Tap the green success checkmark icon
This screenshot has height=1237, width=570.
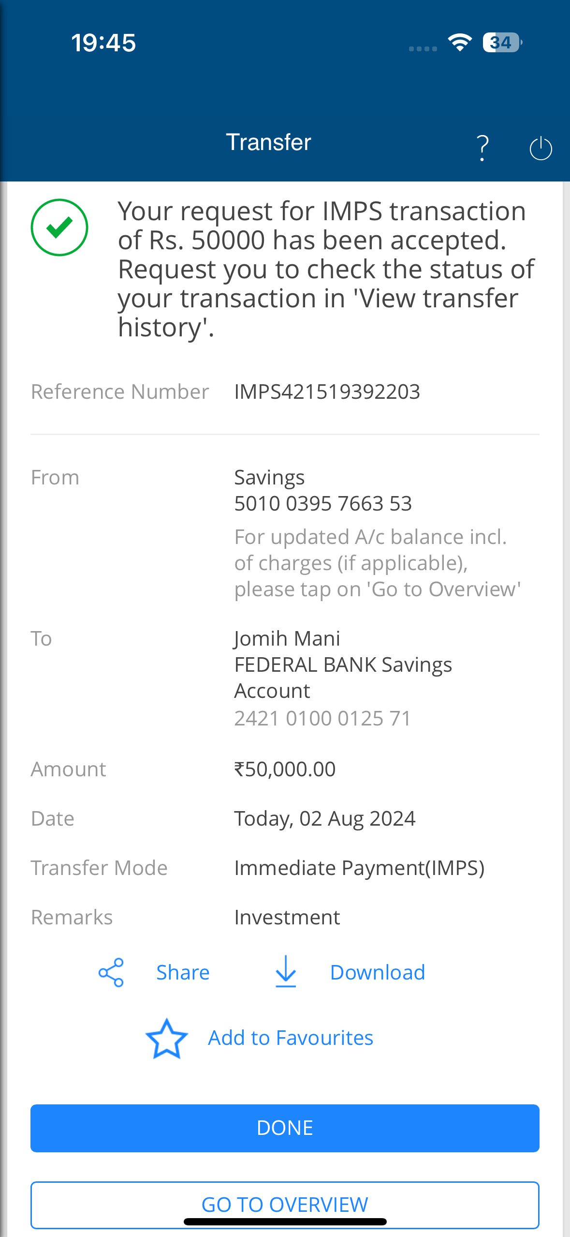click(59, 227)
